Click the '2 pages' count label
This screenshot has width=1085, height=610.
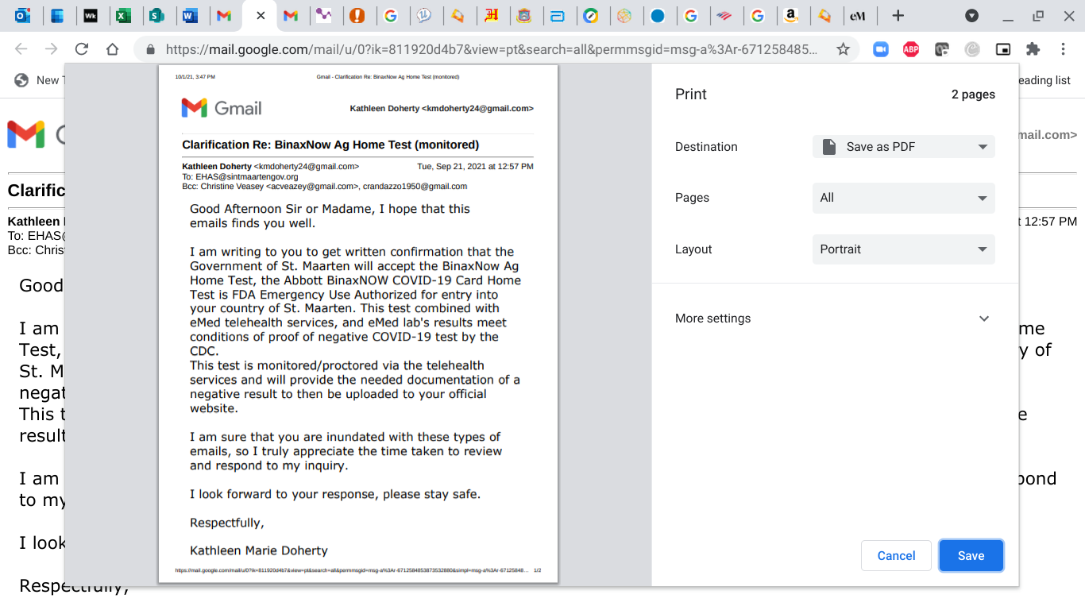(973, 95)
